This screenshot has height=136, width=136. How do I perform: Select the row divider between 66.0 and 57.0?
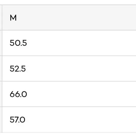pyautogui.click(x=69, y=107)
